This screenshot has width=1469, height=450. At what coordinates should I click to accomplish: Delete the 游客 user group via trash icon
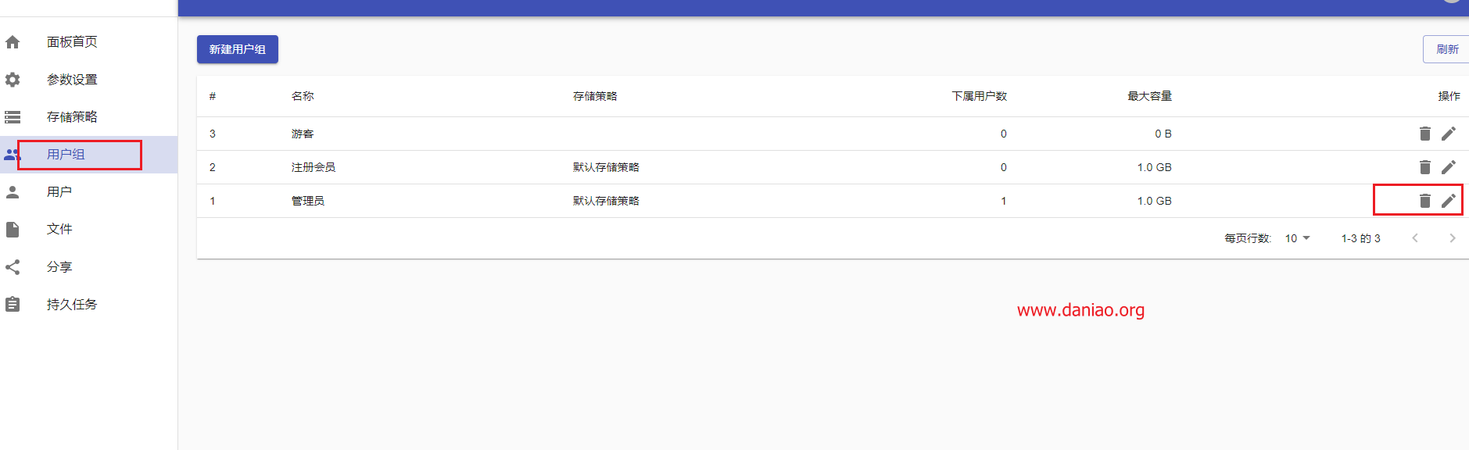[x=1425, y=134]
